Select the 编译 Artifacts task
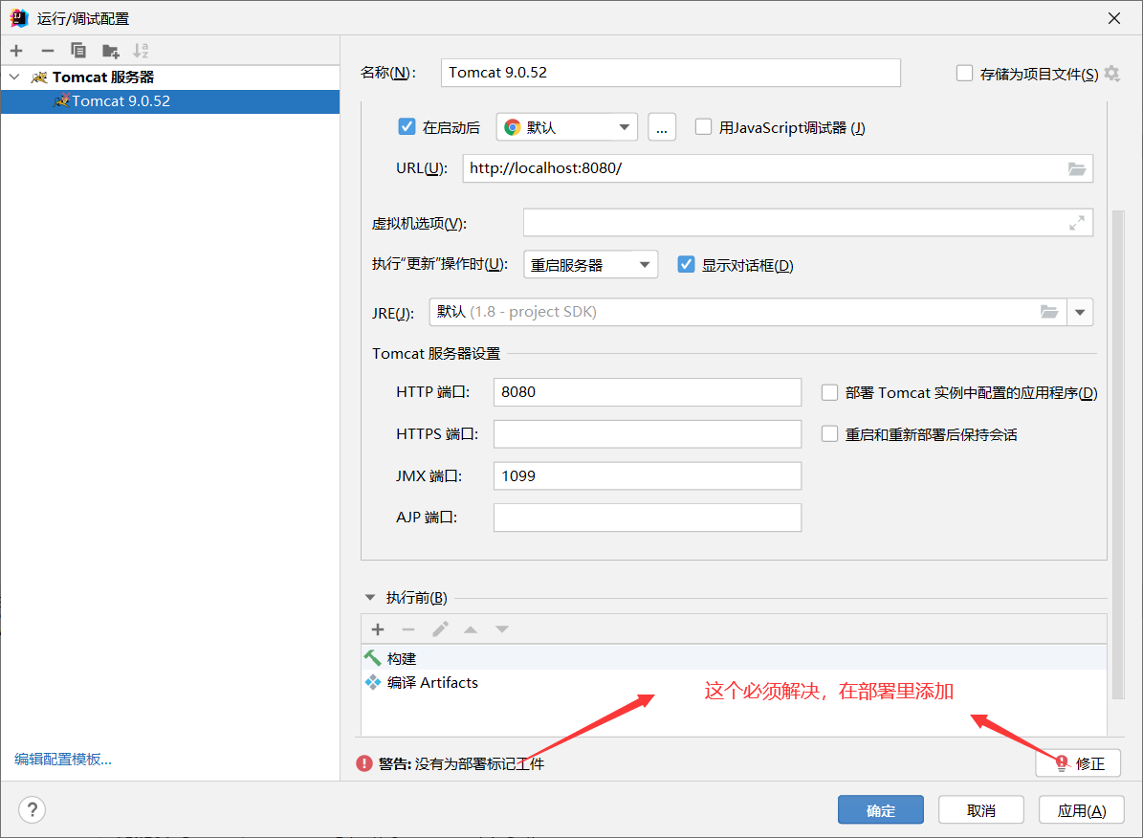The width and height of the screenshot is (1143, 838). 734,683
